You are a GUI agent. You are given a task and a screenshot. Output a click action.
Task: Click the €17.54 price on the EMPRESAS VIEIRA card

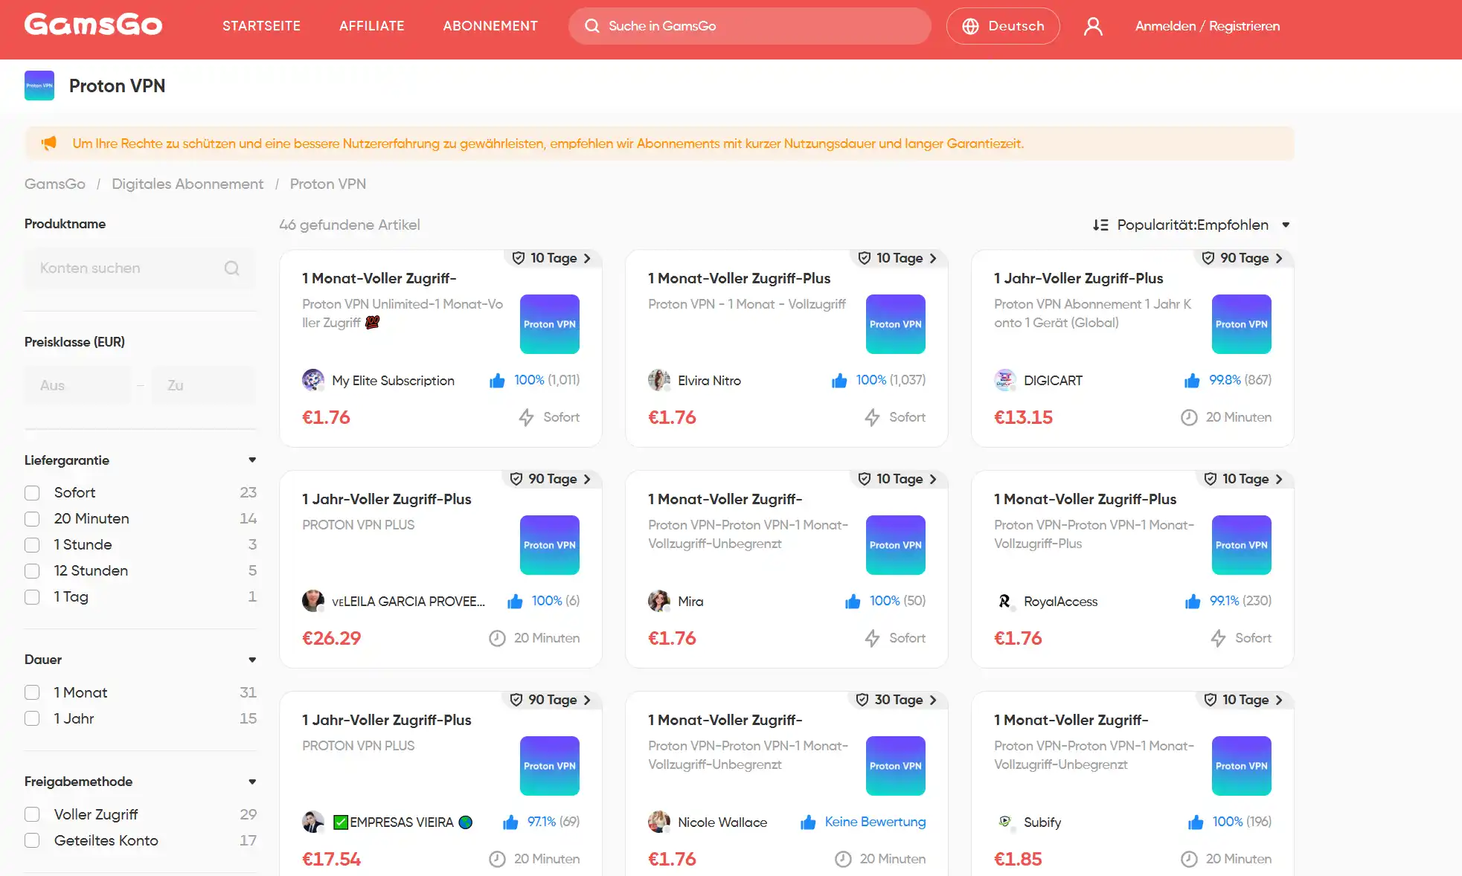(x=331, y=859)
